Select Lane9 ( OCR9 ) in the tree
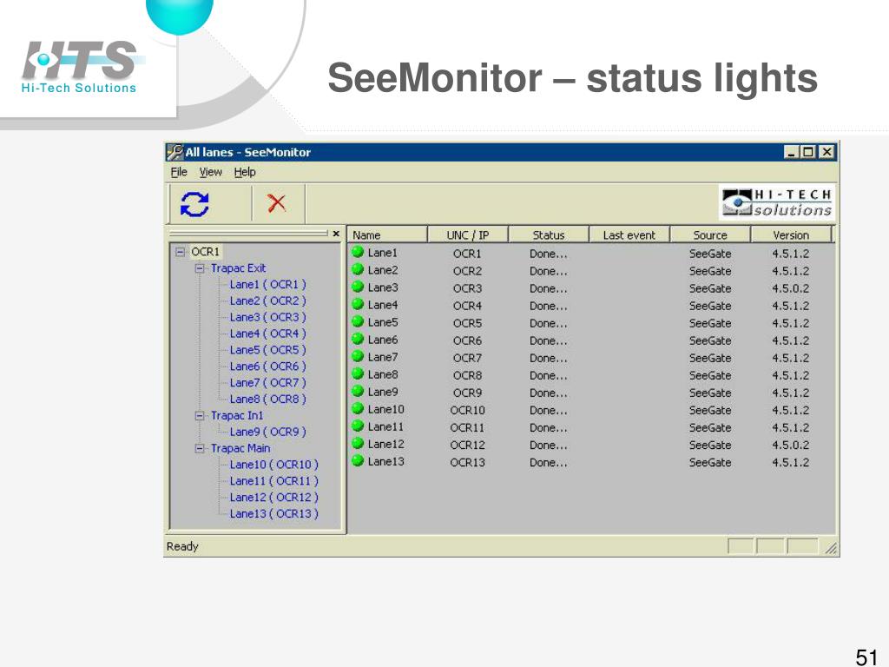Viewport: 889px width, 667px height. (267, 433)
